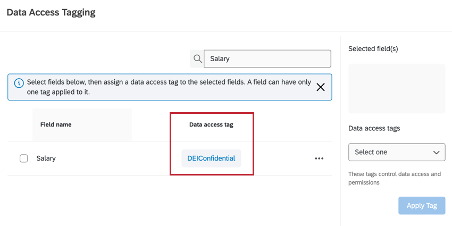Dismiss the info banner with the X
Image resolution: width=452 pixels, height=226 pixels.
click(x=321, y=87)
